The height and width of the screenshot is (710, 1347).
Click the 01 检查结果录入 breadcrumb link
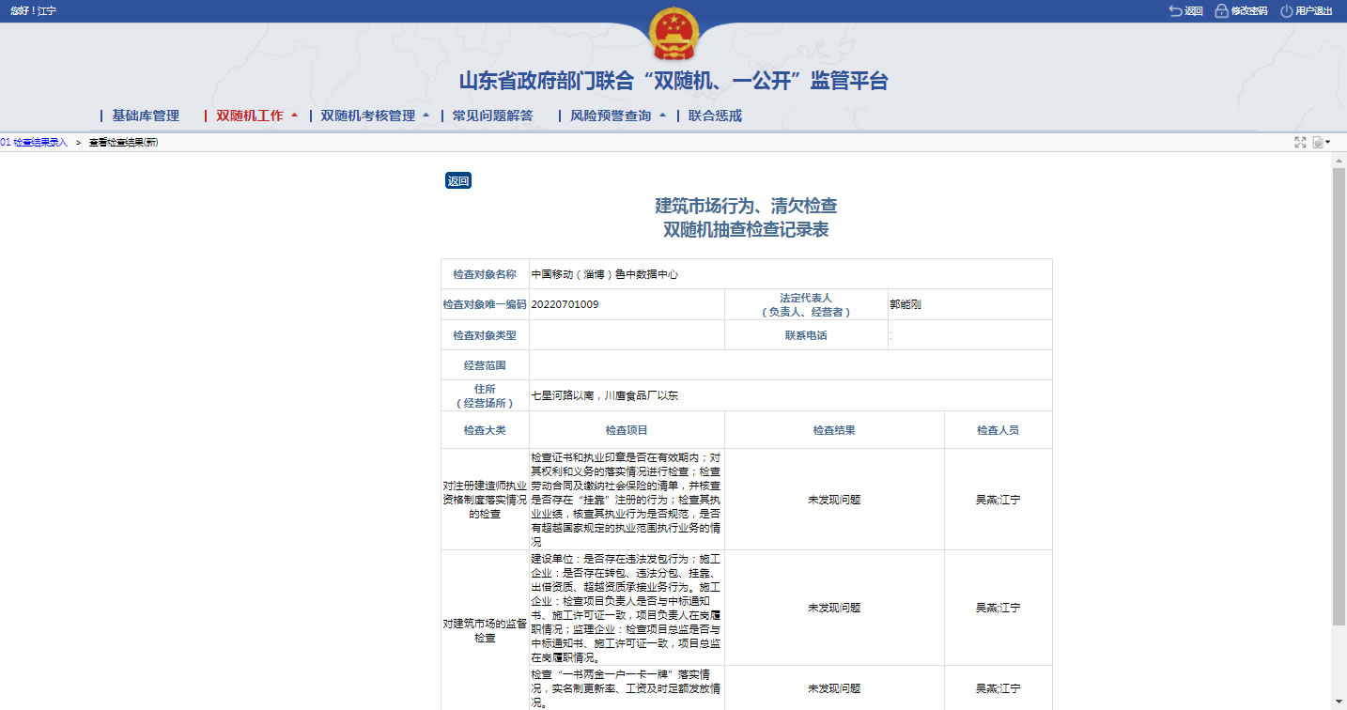(x=34, y=142)
